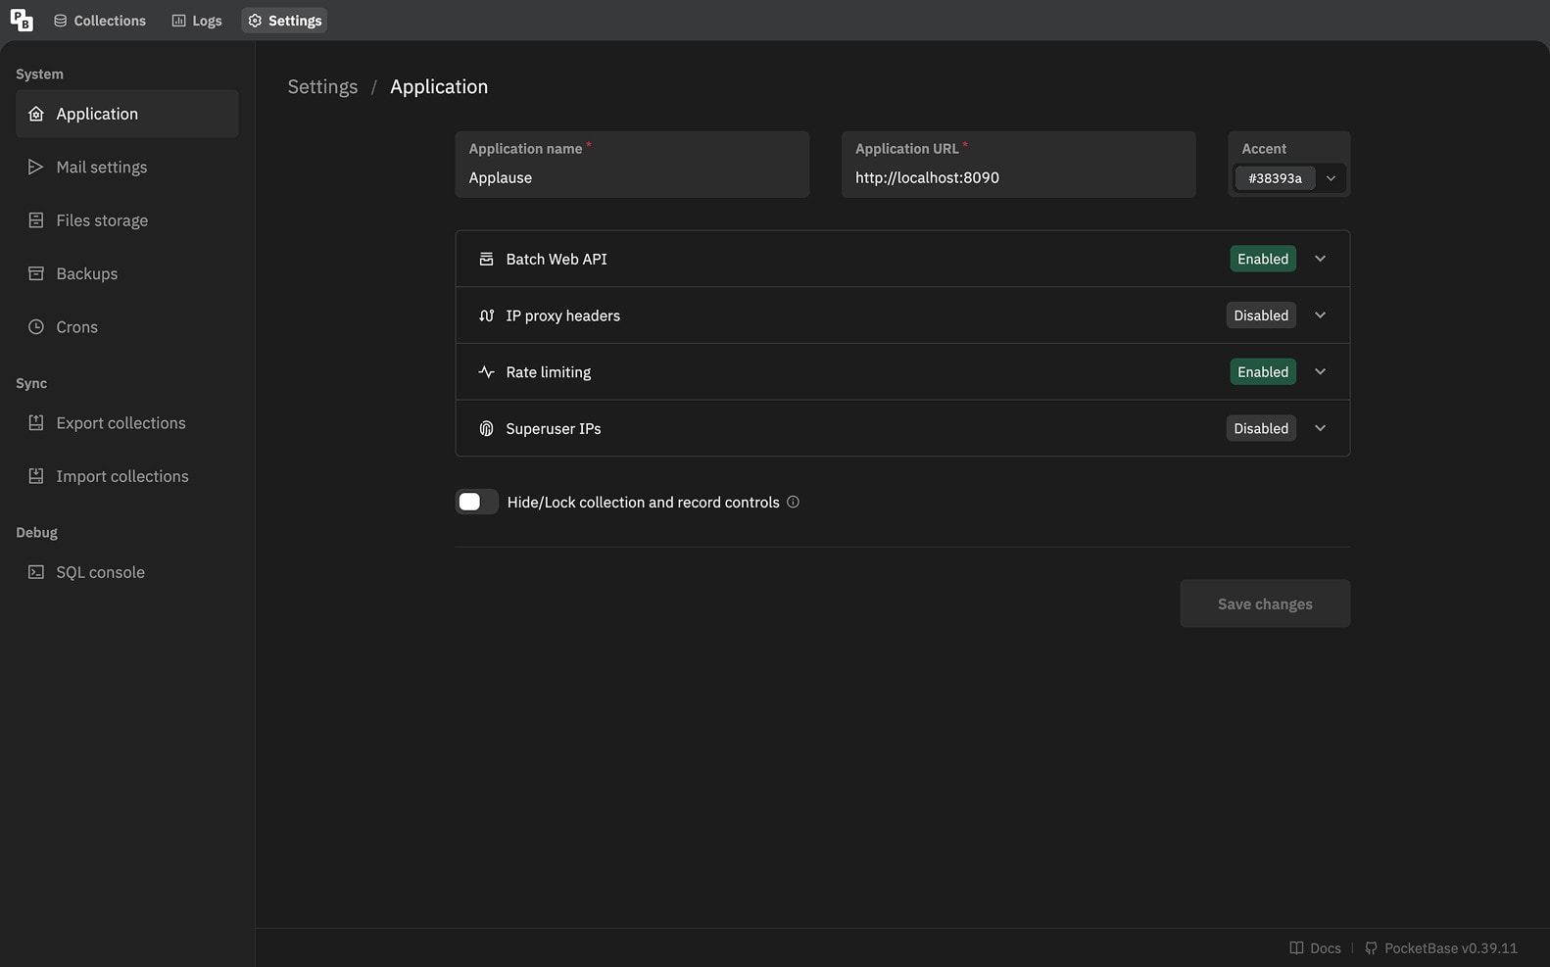Click the Rate limiting Enabled badge
Screen dimensions: 1550x967
point(1263,372)
